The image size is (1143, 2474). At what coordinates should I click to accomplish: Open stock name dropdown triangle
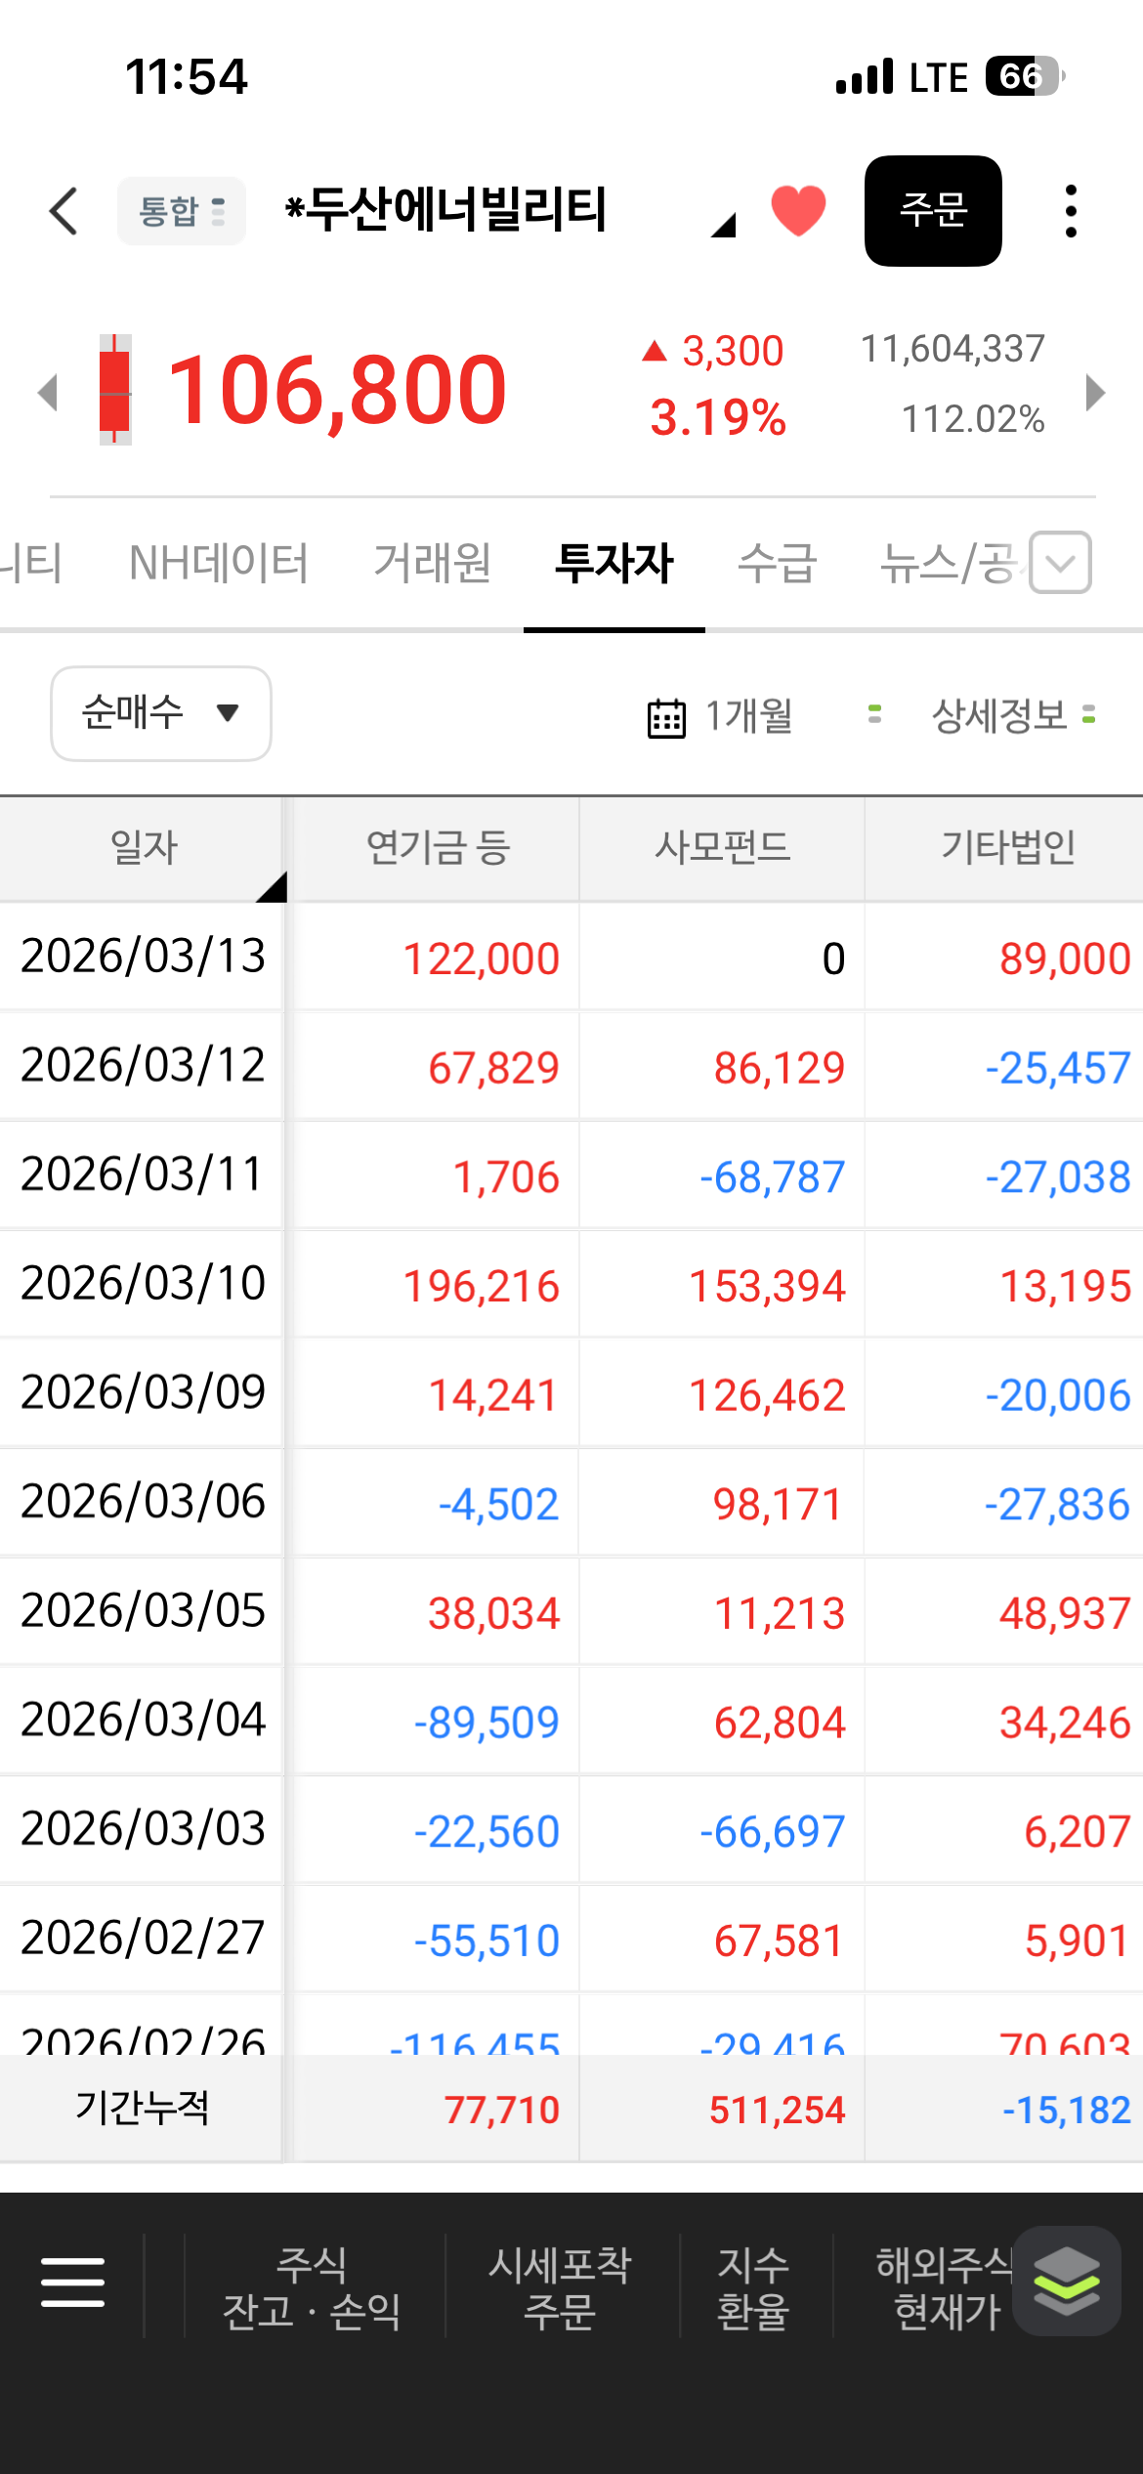[723, 226]
